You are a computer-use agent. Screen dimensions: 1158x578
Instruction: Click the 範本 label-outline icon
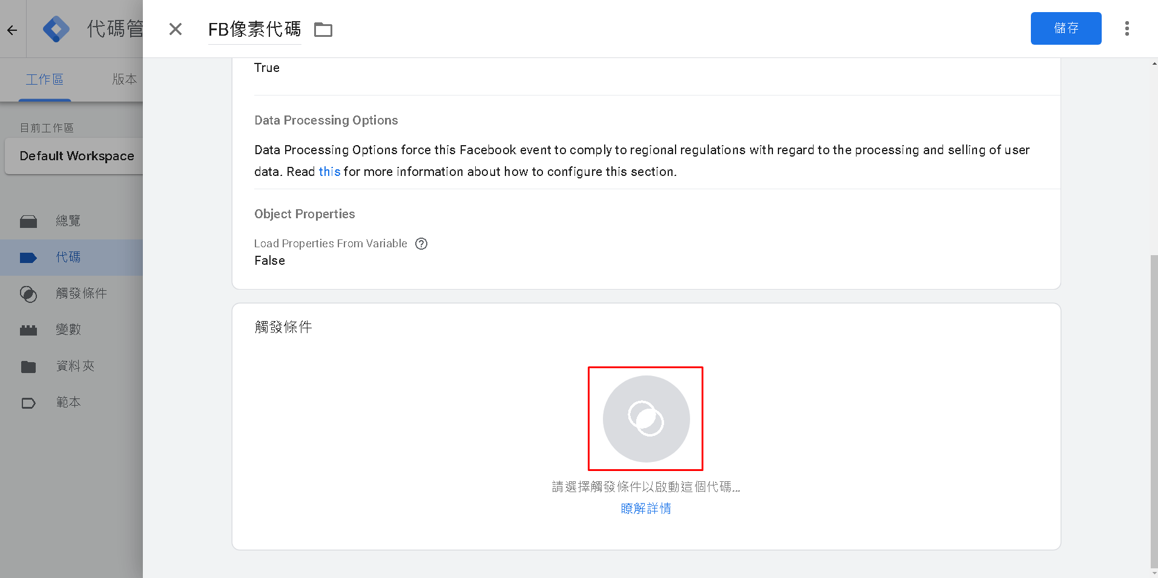tap(28, 403)
